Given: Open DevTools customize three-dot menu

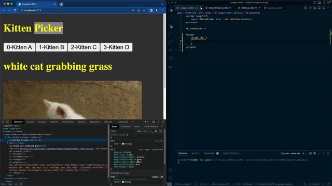Looking at the screenshot, I should coord(158,122).
